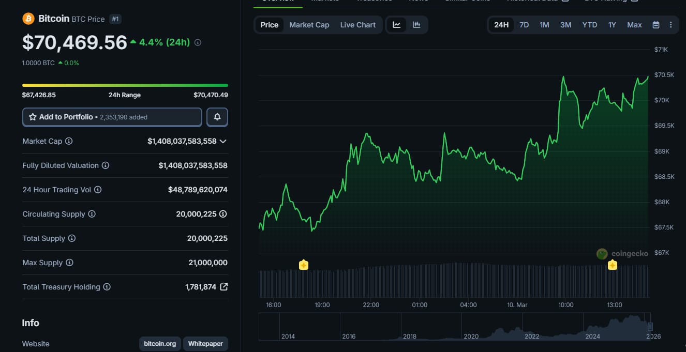This screenshot has width=686, height=352.
Task: Click info icon next to Circulating Supply label
Action: coord(92,214)
